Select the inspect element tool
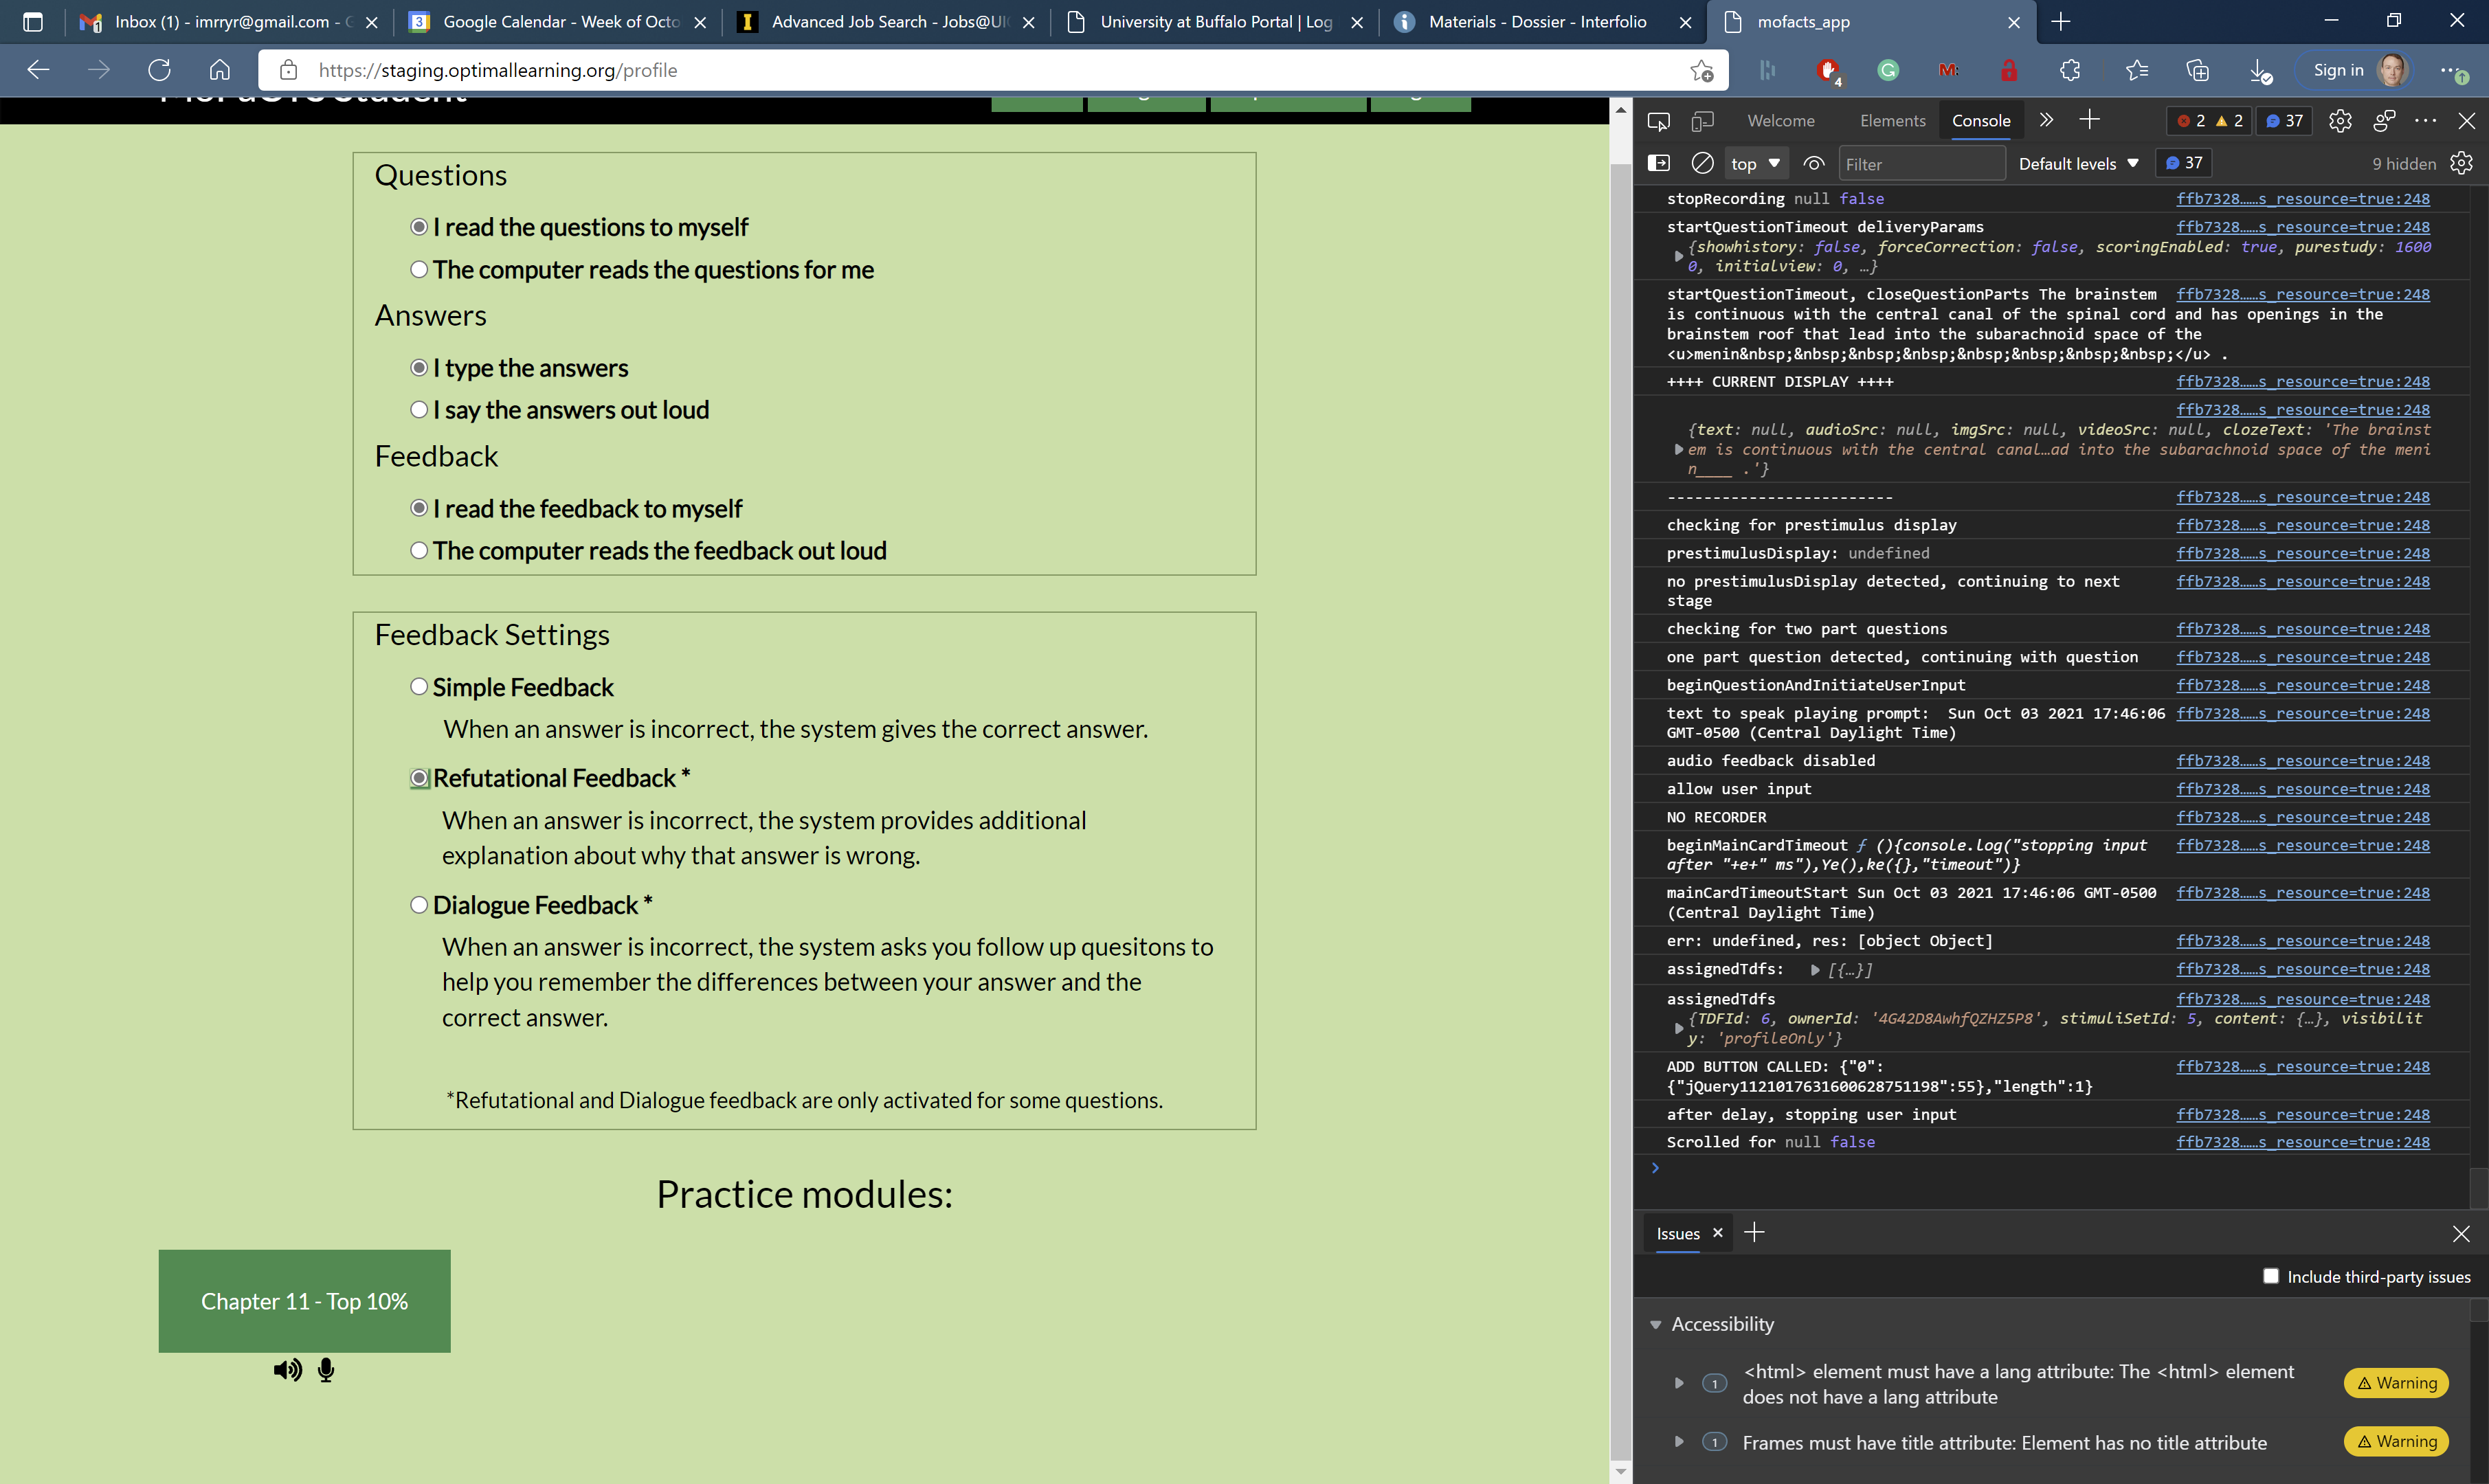The image size is (2489, 1484). [x=1658, y=120]
